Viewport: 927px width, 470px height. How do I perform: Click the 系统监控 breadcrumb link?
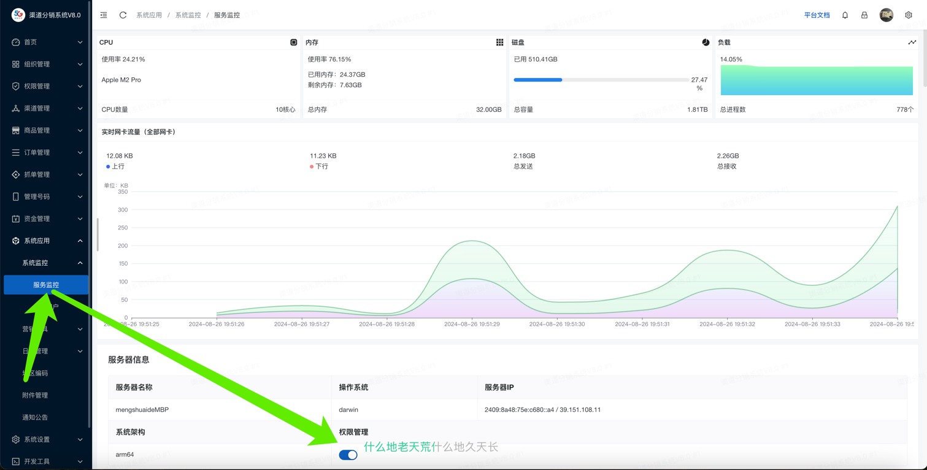click(x=188, y=15)
